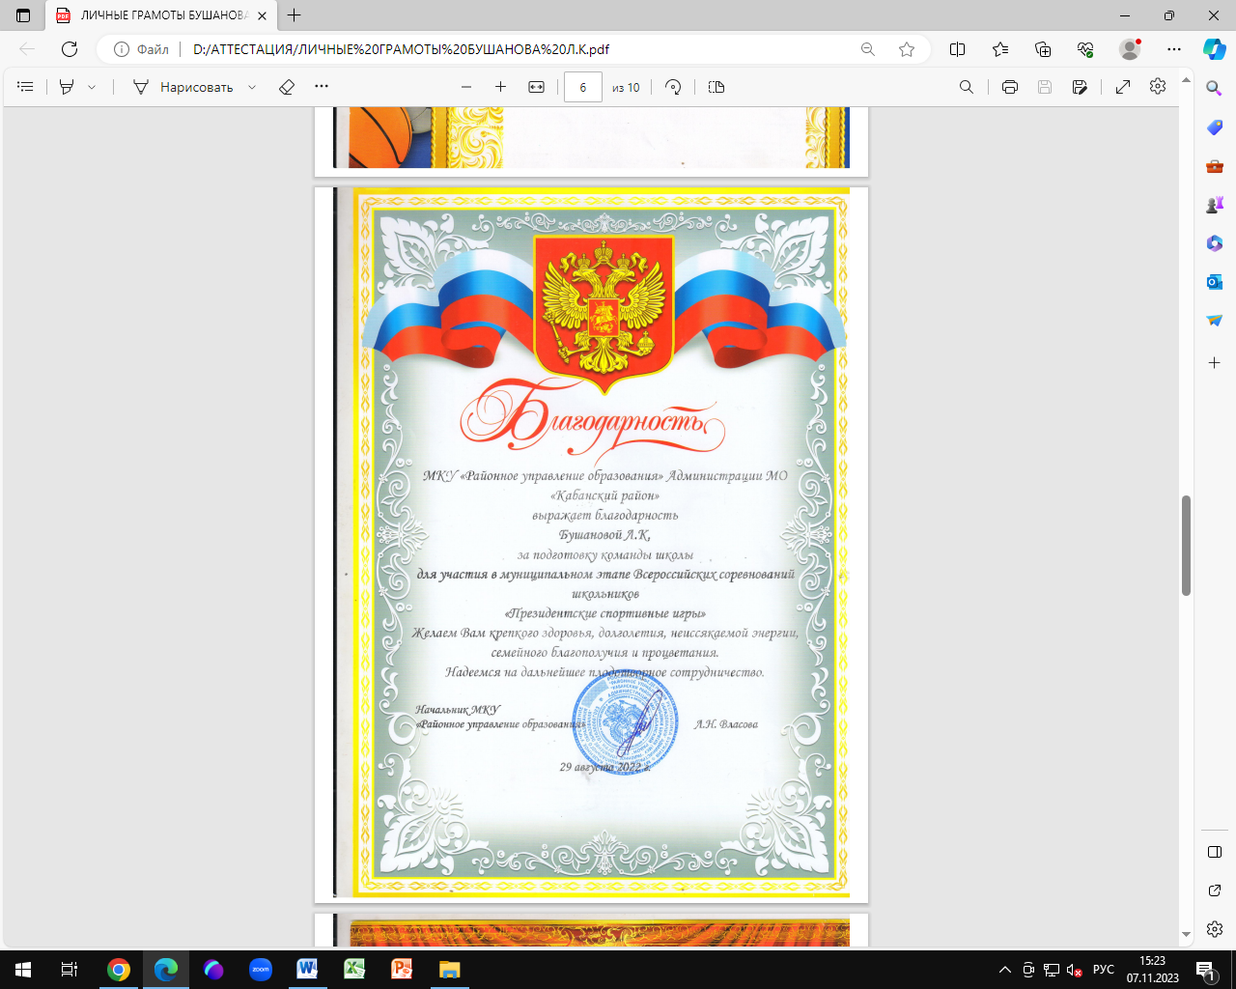The width and height of the screenshot is (1236, 989).
Task: Rotate the PDF page
Action: coord(673,87)
